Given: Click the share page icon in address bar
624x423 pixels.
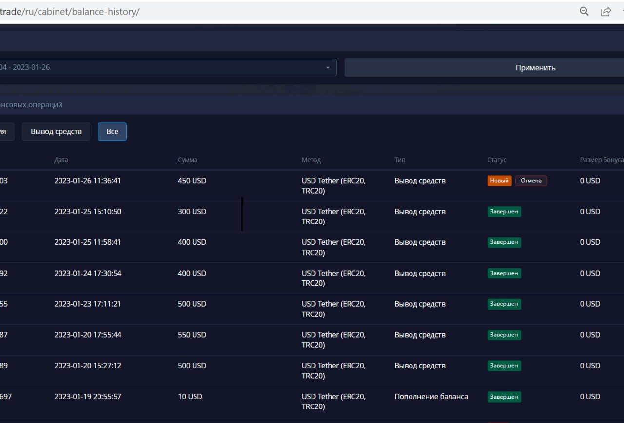Looking at the screenshot, I should click(x=605, y=12).
